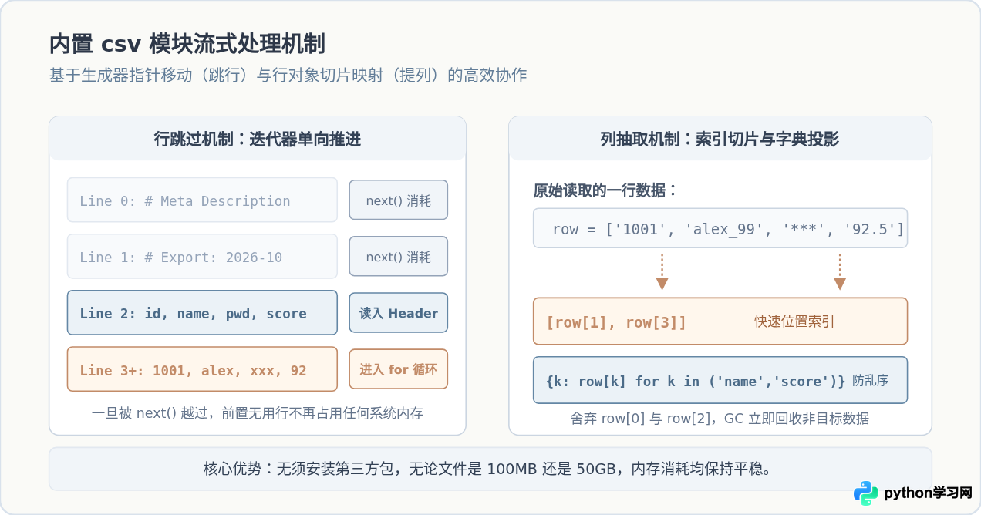The image size is (981, 515).
Task: Click the 'python学习网' brand text
Action: (928, 493)
